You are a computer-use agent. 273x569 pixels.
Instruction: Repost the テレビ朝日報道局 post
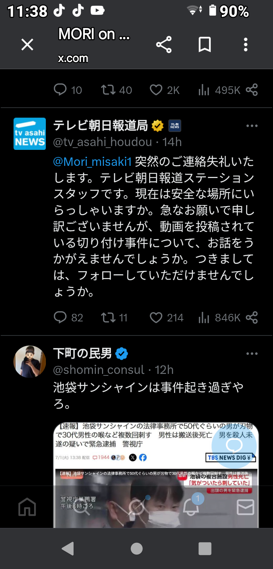(x=108, y=318)
